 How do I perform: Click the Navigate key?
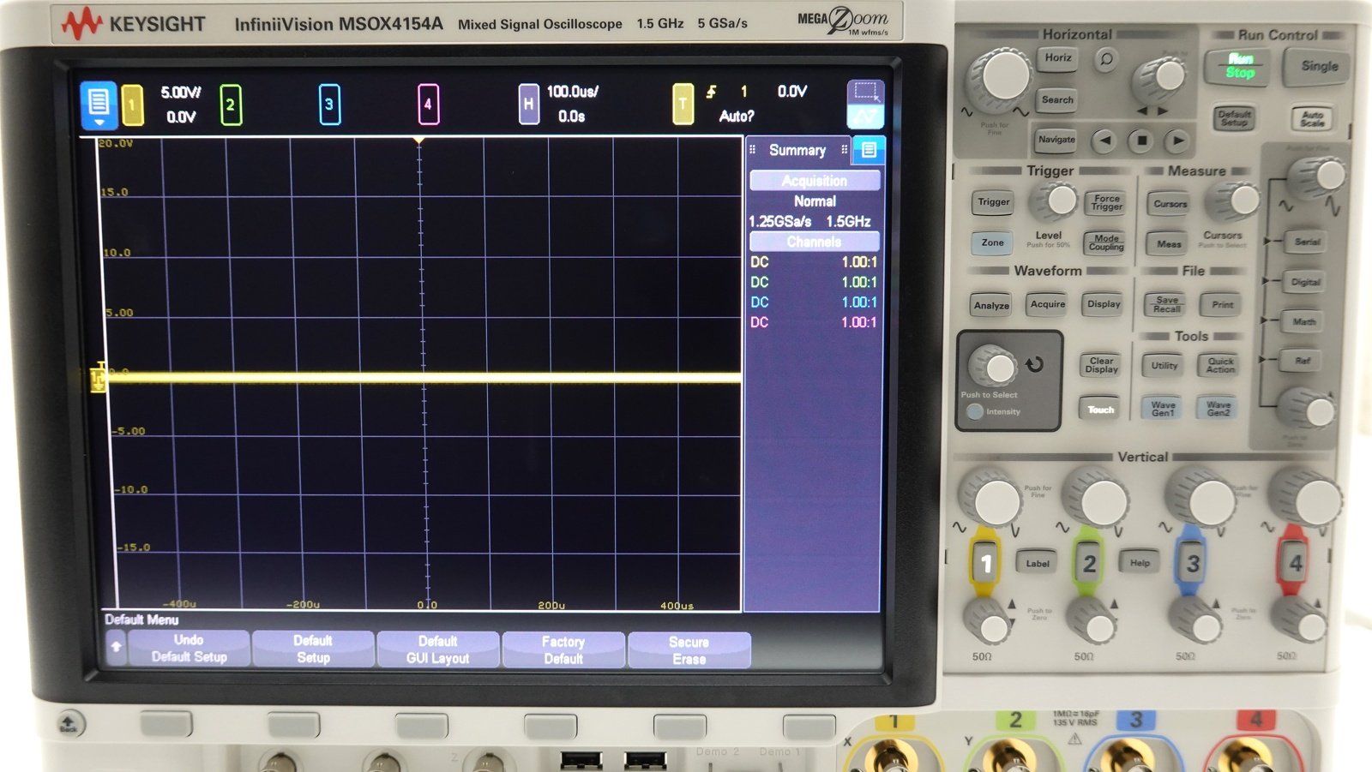point(1056,140)
